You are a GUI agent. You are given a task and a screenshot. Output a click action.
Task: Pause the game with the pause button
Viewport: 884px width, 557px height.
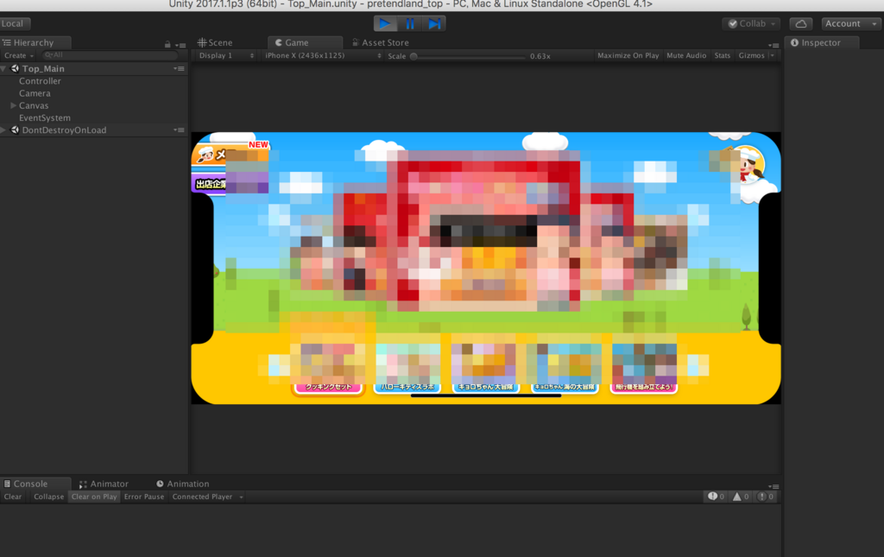click(410, 23)
